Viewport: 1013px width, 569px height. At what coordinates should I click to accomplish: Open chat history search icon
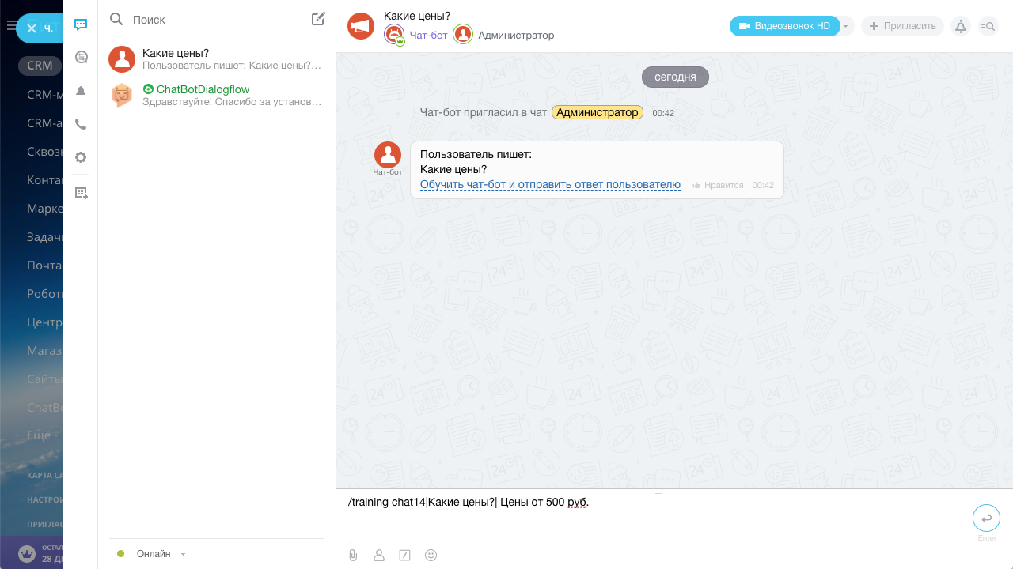click(x=988, y=26)
